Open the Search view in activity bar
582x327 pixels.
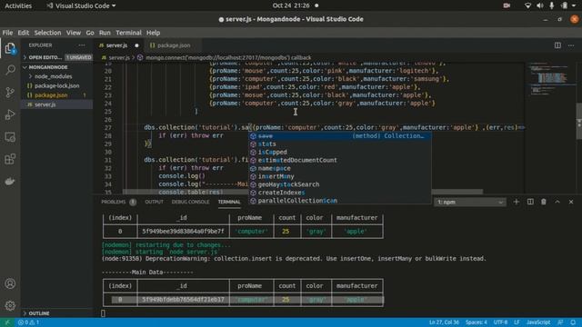(10, 70)
